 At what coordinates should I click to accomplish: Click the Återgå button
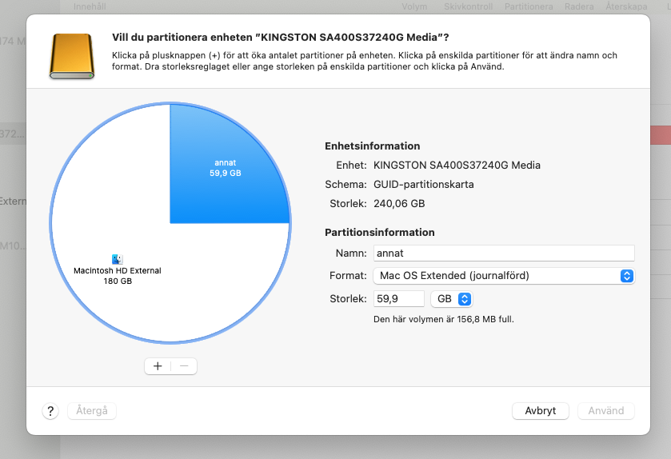(x=92, y=411)
